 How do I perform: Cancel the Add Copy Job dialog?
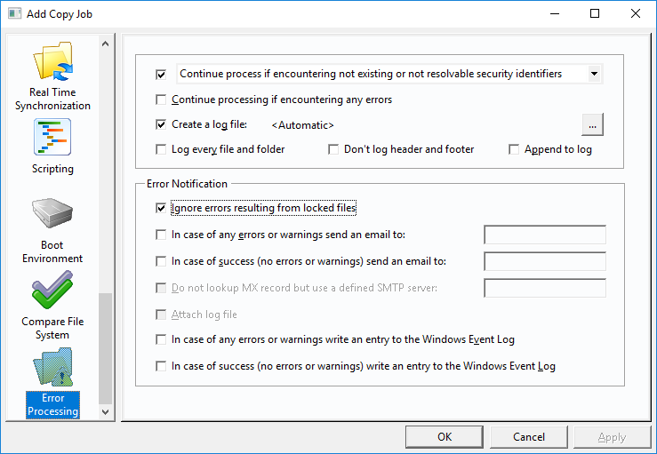tap(529, 437)
